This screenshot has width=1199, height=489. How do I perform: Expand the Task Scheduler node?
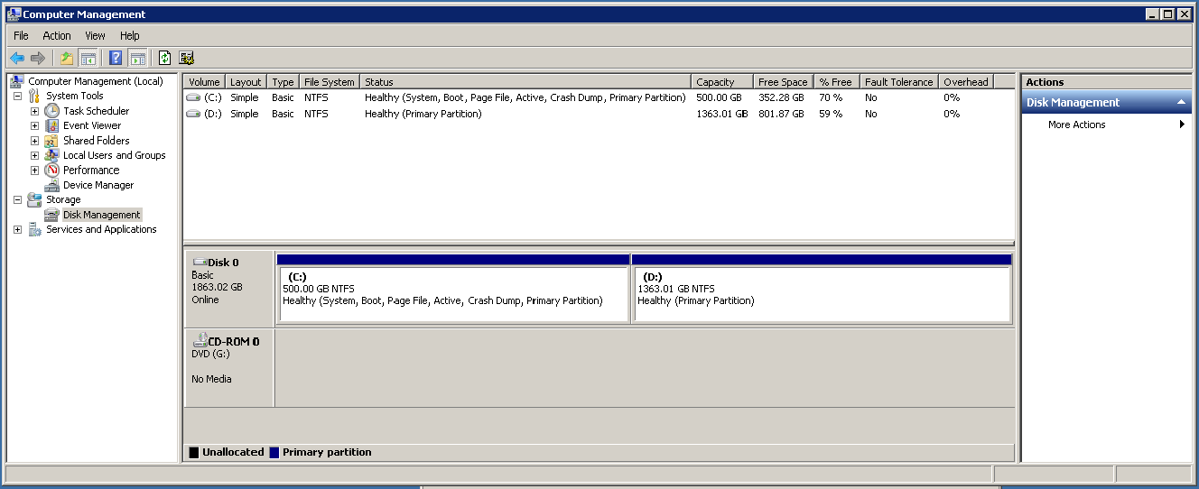[x=34, y=111]
